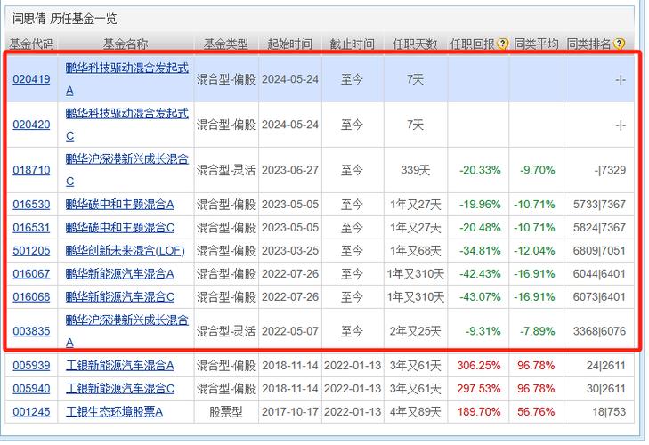Select the -20.33% return cell
Screen dimensions: 649x445
click(x=480, y=170)
